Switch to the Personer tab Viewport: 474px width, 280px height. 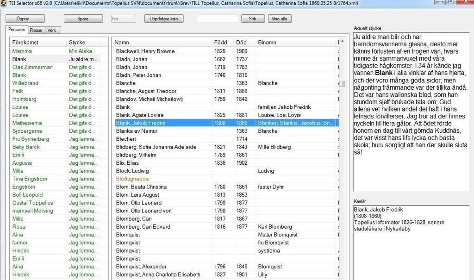click(x=17, y=30)
